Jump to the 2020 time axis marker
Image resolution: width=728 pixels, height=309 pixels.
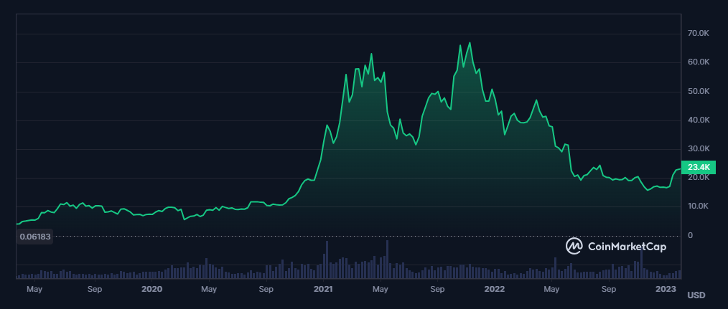(152, 290)
